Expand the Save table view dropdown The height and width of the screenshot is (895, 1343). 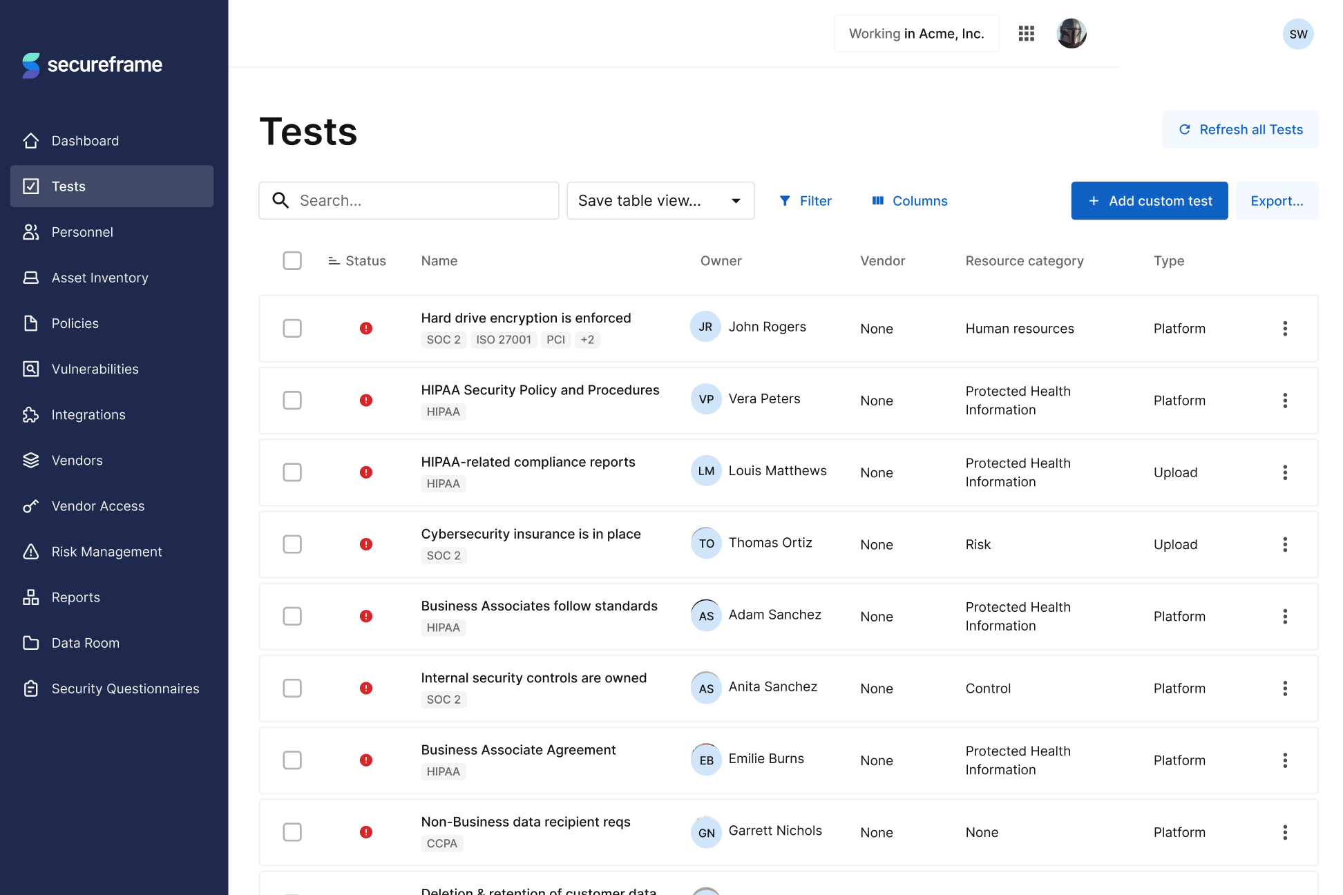660,201
